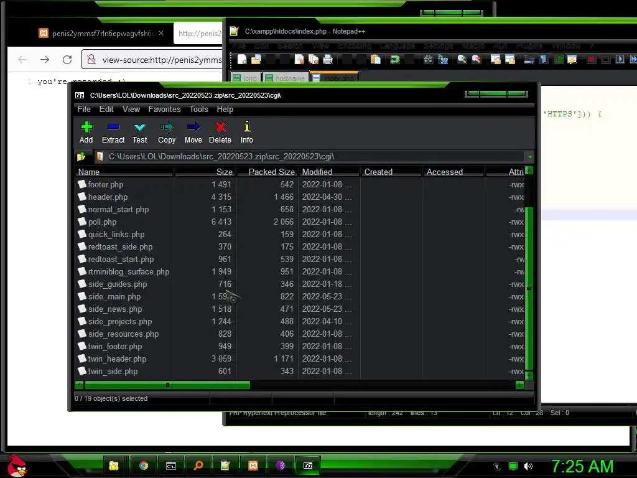Toggle Word Wrap icon in Notepad++ toolbar

pyautogui.click(x=529, y=59)
